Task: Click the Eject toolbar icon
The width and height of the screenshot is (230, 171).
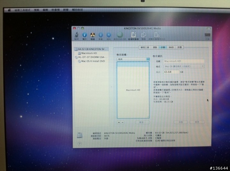Action: tap(109, 35)
